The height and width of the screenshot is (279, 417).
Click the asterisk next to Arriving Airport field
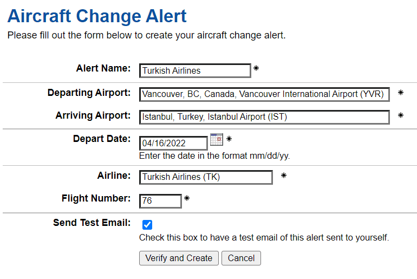(401, 115)
